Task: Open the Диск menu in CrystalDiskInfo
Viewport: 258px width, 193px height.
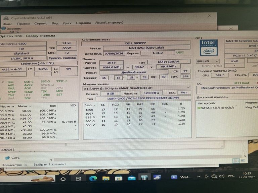Action: 67,23
